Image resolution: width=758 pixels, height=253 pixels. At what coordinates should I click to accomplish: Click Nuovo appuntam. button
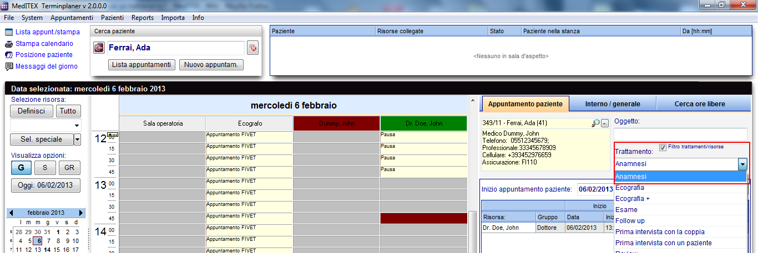point(211,65)
